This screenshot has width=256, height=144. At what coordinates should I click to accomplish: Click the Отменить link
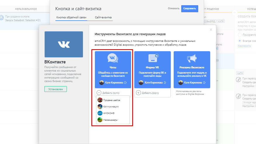click(173, 8)
